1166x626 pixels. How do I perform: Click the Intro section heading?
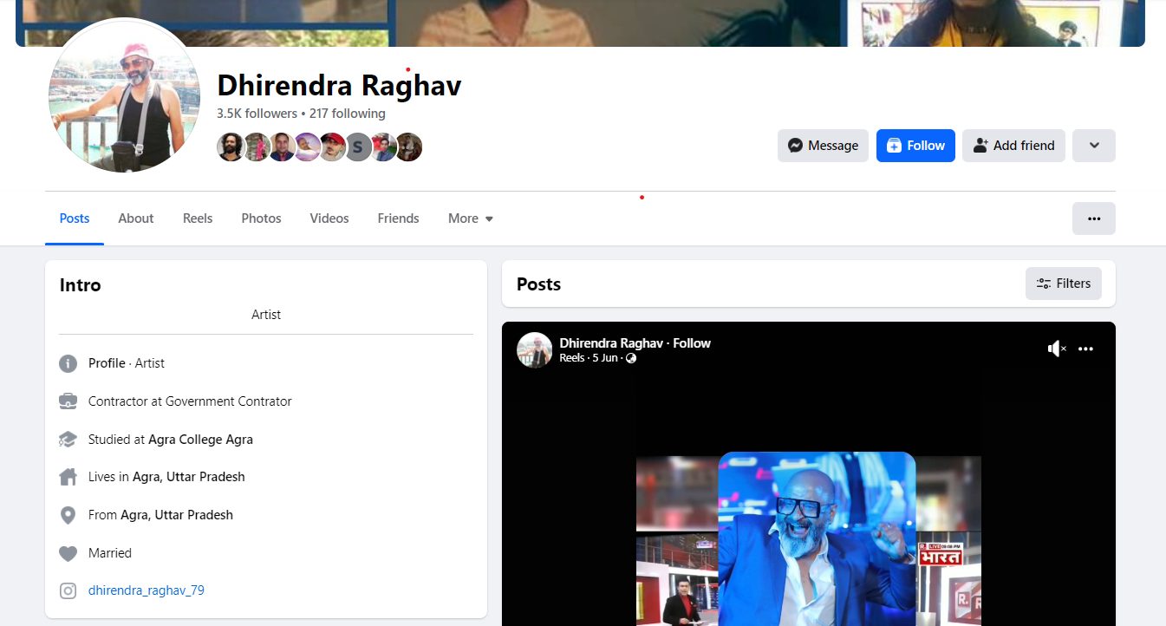click(80, 285)
